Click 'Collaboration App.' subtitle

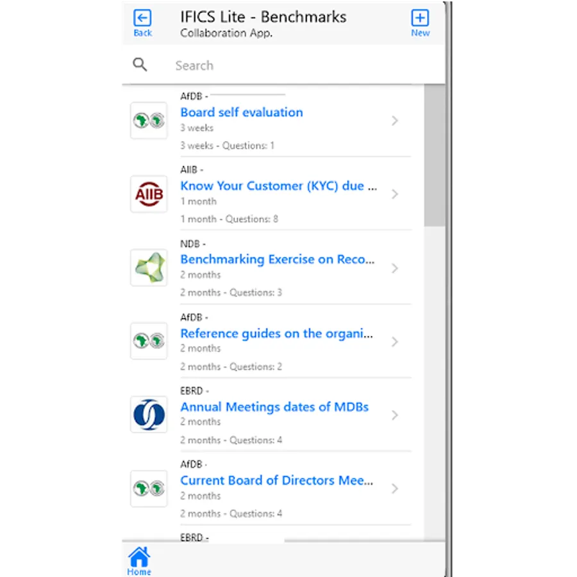tap(226, 33)
